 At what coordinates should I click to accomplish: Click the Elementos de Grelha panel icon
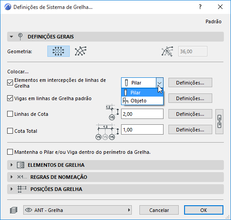click(21, 165)
